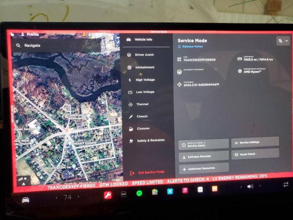The height and width of the screenshot is (220, 293).
Task: Tap LV ENERGY REMAINING: 28% banner text
Action: point(240,177)
